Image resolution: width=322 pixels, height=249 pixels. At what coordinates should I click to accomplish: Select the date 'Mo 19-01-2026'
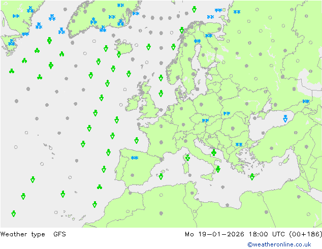(214, 234)
